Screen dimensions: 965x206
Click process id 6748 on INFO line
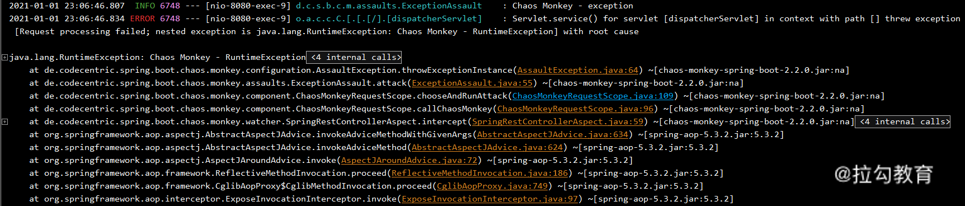pos(170,6)
